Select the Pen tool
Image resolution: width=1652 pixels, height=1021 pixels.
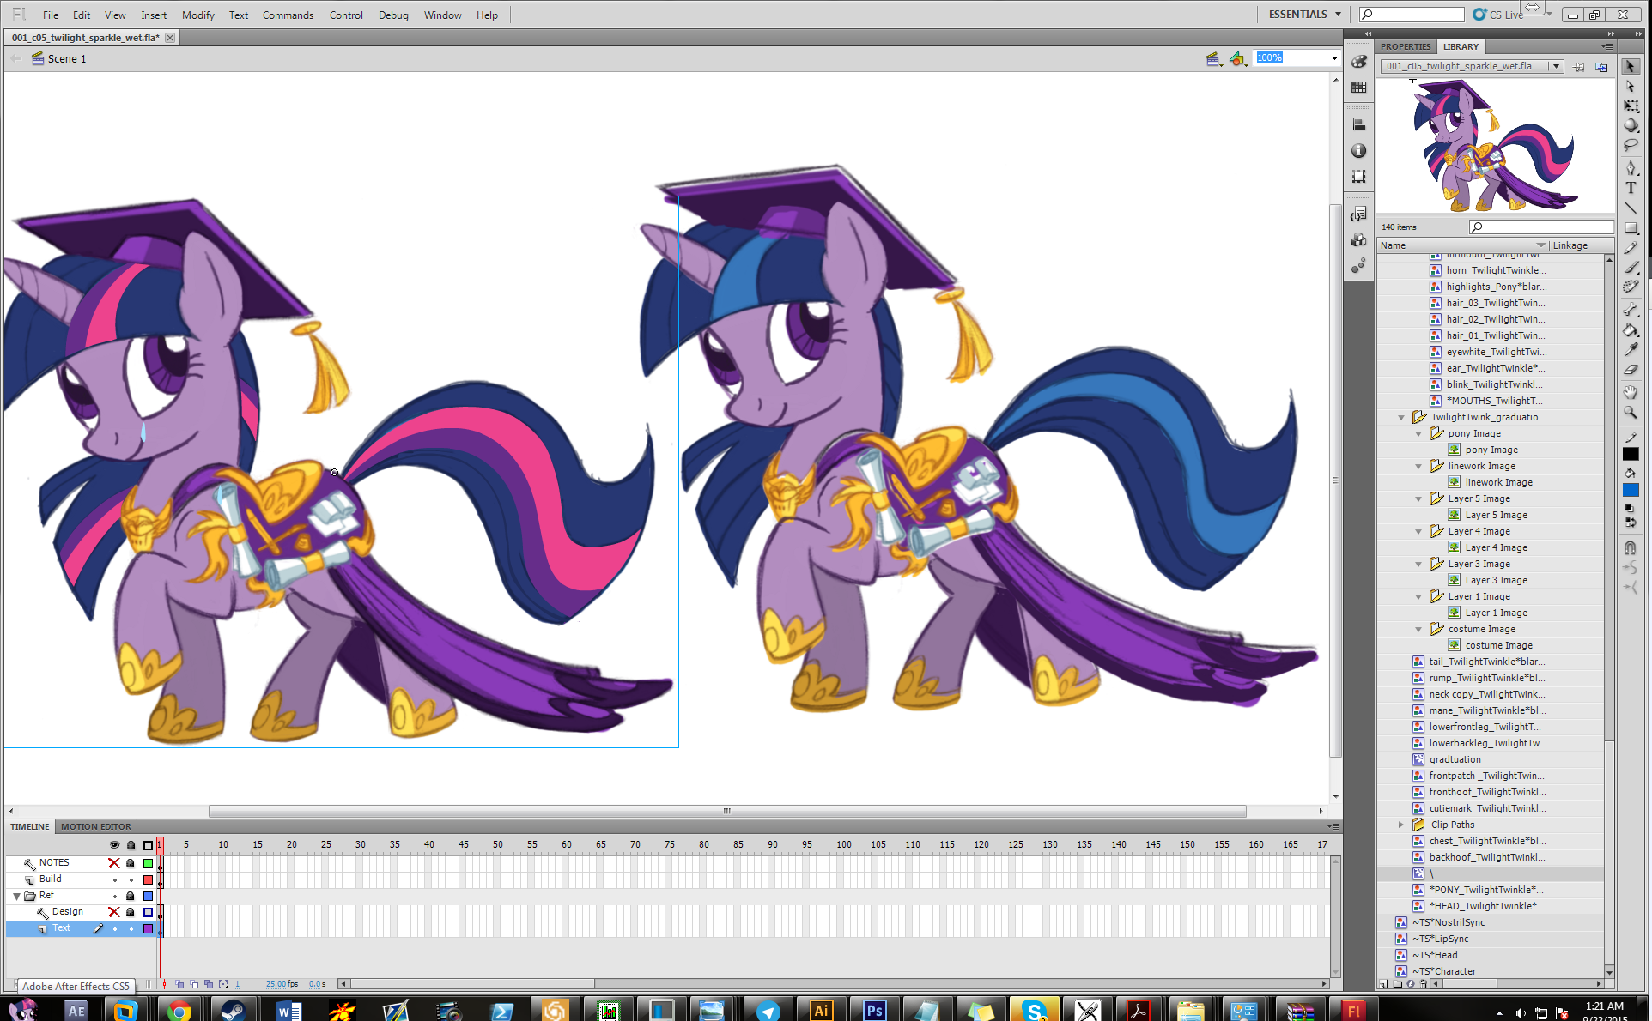point(1631,168)
